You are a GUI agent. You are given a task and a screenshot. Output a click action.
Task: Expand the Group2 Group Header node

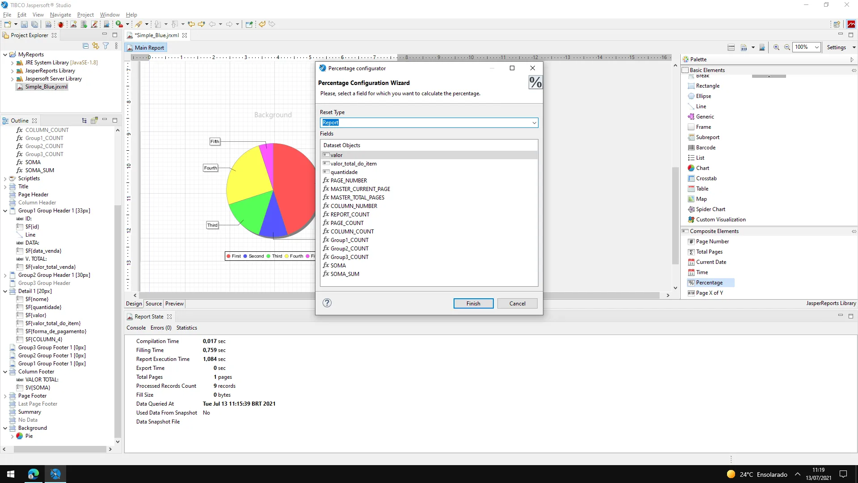[5, 275]
